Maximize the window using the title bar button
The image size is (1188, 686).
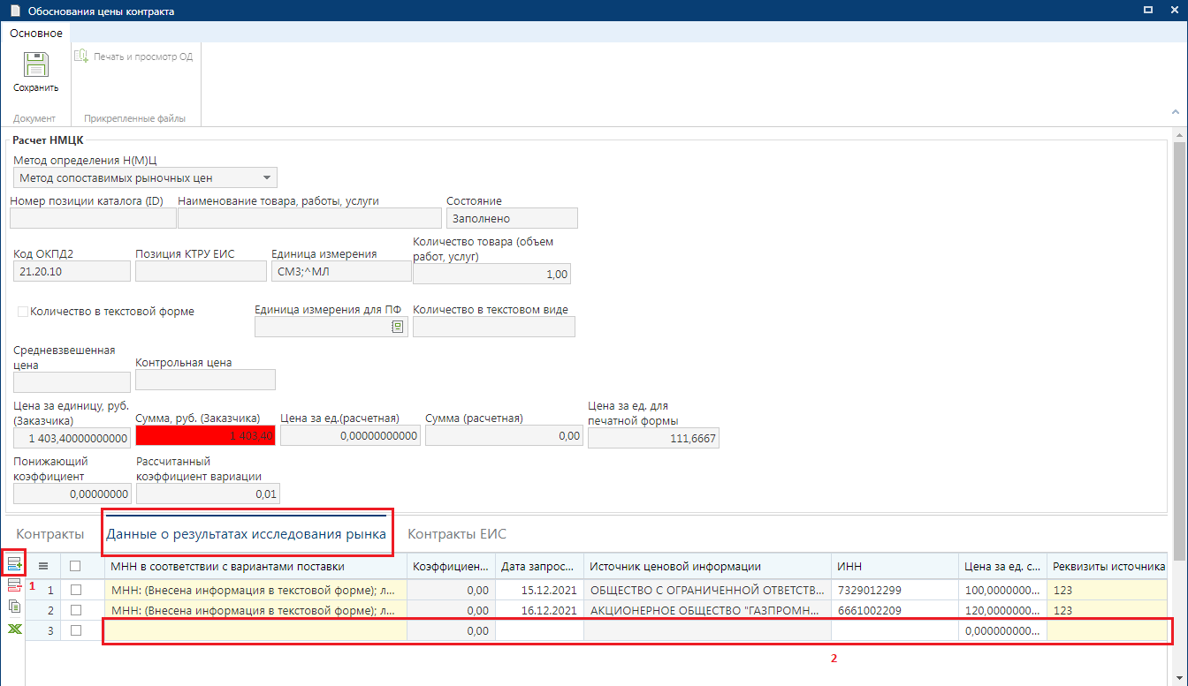[1148, 11]
